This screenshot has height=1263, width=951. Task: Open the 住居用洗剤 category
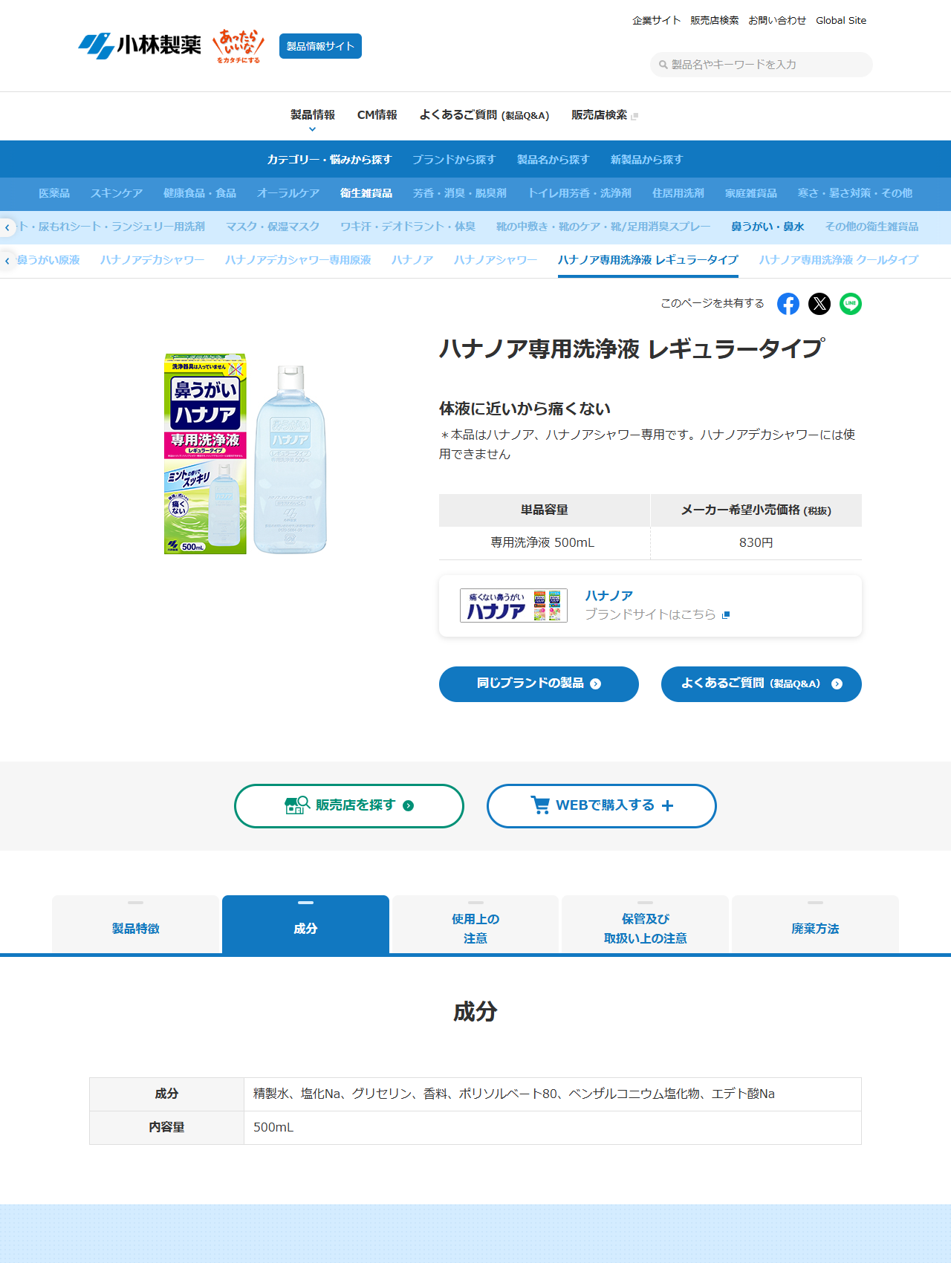[x=678, y=193]
